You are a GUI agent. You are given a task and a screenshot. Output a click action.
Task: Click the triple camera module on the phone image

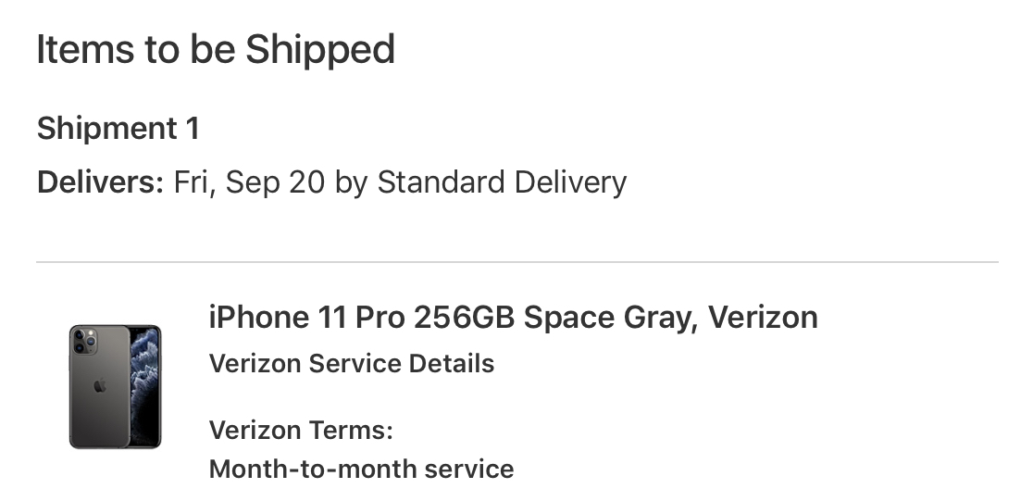pyautogui.click(x=84, y=340)
